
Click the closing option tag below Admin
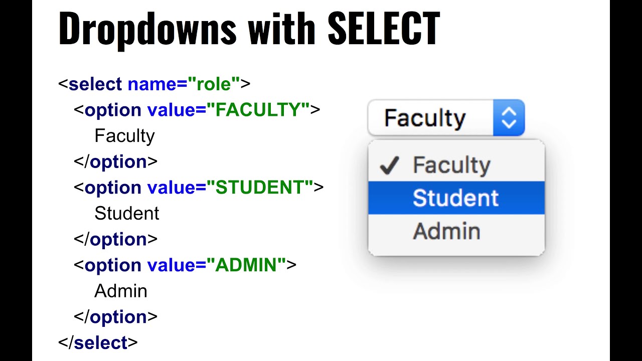click(116, 317)
